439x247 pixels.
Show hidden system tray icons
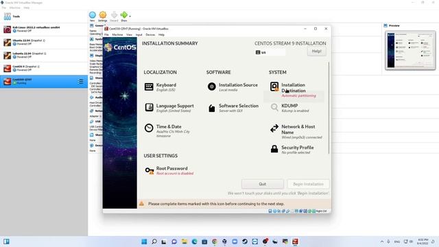pyautogui.click(x=382, y=242)
